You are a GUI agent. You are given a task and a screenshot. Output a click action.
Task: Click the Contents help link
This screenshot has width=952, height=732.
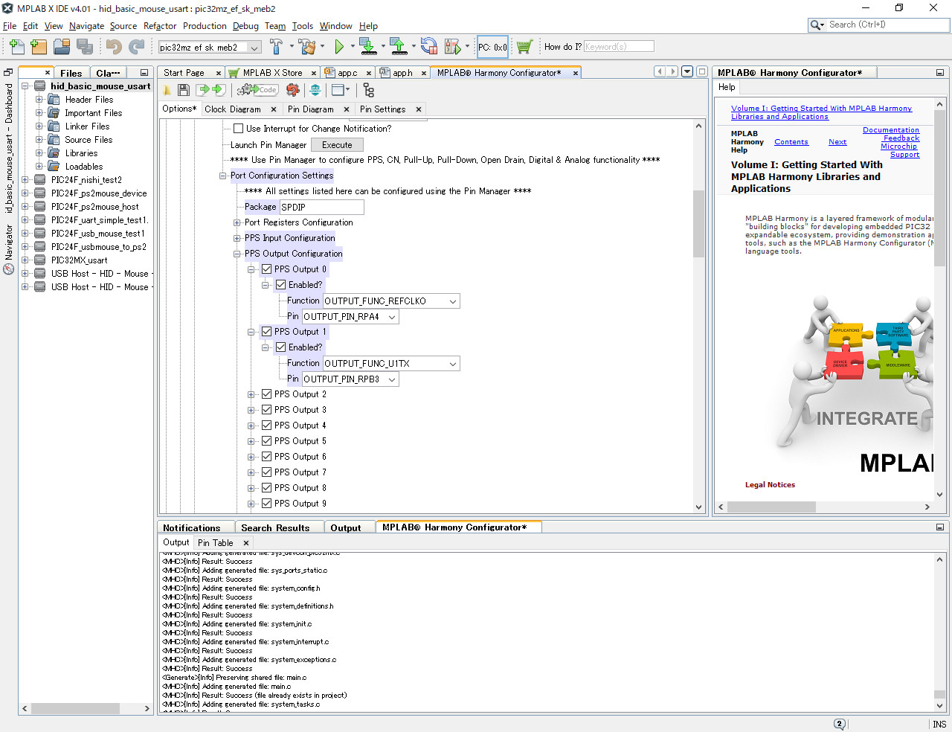coord(791,142)
